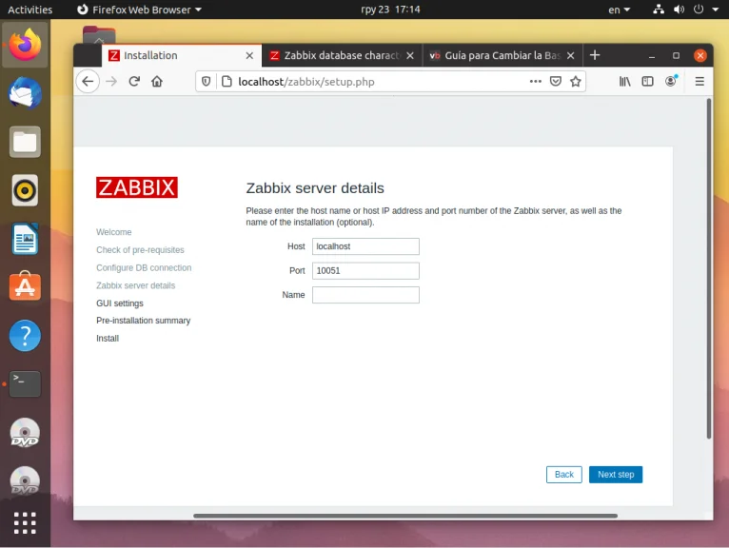Click the vertical page scrollbar
The height and width of the screenshot is (548, 729).
pos(709,268)
